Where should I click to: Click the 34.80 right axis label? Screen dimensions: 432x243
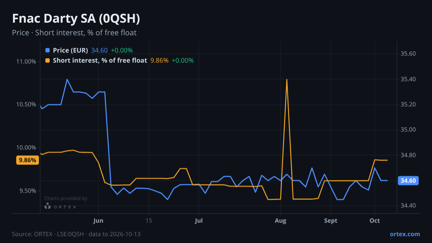point(408,155)
